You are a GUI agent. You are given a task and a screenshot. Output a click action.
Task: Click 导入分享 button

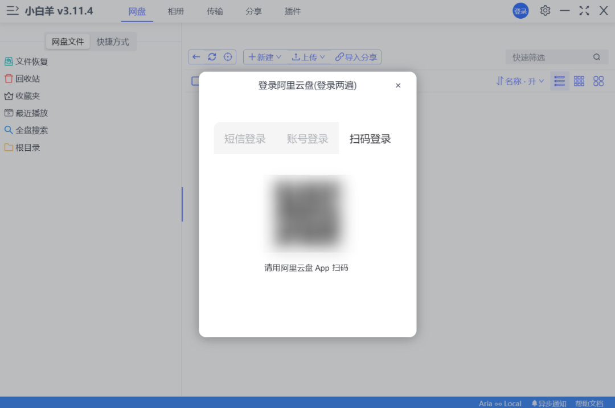pos(356,57)
